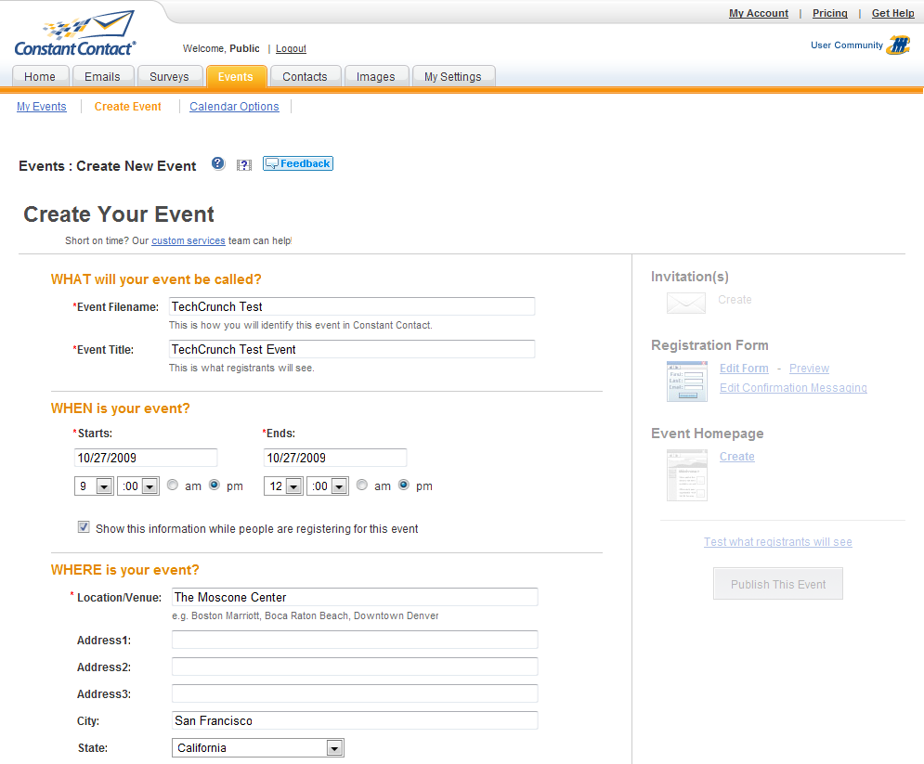Open the User Community icon
The width and height of the screenshot is (924, 764).
[x=898, y=45]
